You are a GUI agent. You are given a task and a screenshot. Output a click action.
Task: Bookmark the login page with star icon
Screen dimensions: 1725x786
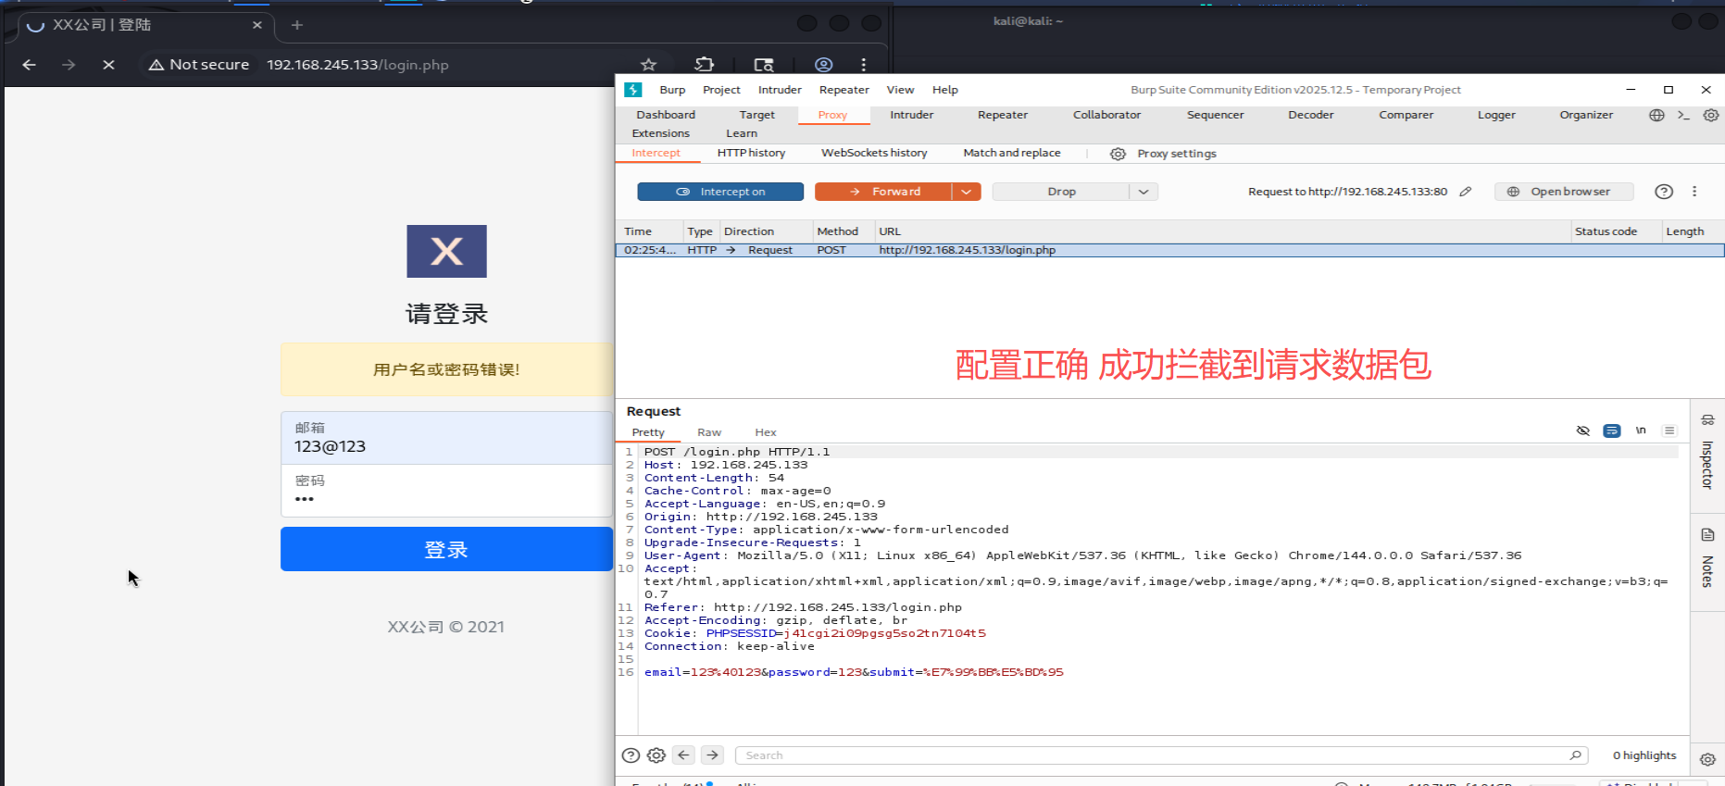point(648,65)
